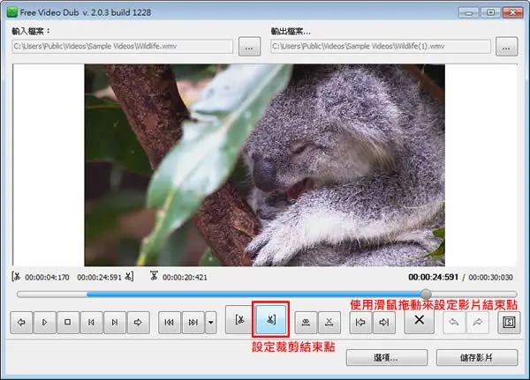Screen dimensions: 530x380
Task: Step to the previous frame
Action: tap(91, 323)
